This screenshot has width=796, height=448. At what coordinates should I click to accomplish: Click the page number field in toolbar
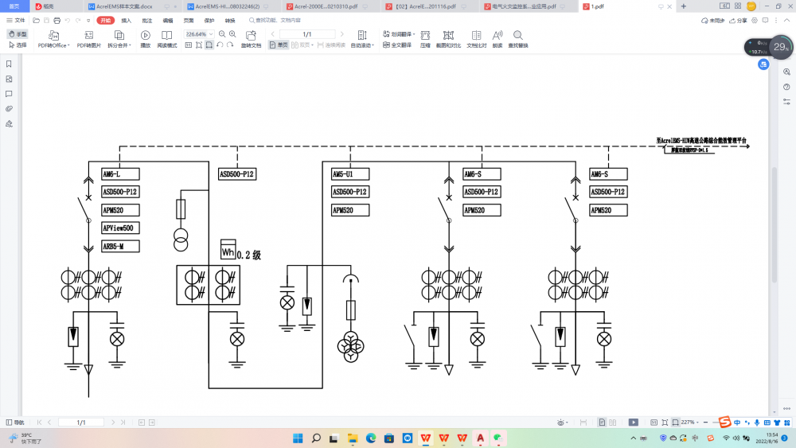coord(307,34)
